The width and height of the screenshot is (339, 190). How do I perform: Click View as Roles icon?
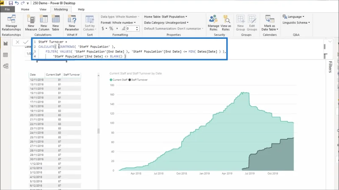[x=226, y=23]
